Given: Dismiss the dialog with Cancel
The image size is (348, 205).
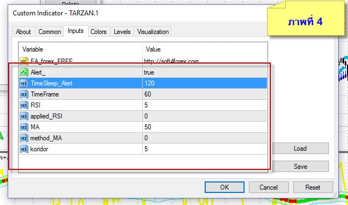Looking at the screenshot, I should coord(269,187).
